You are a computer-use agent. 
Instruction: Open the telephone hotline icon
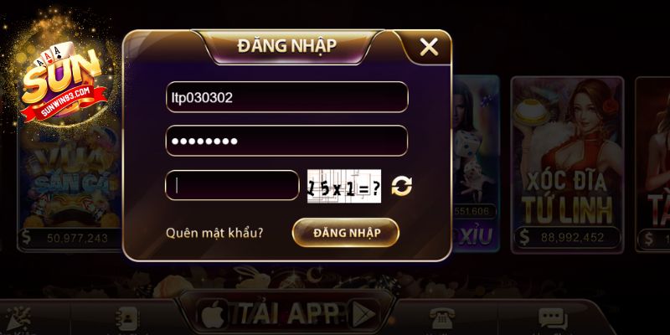(x=442, y=318)
